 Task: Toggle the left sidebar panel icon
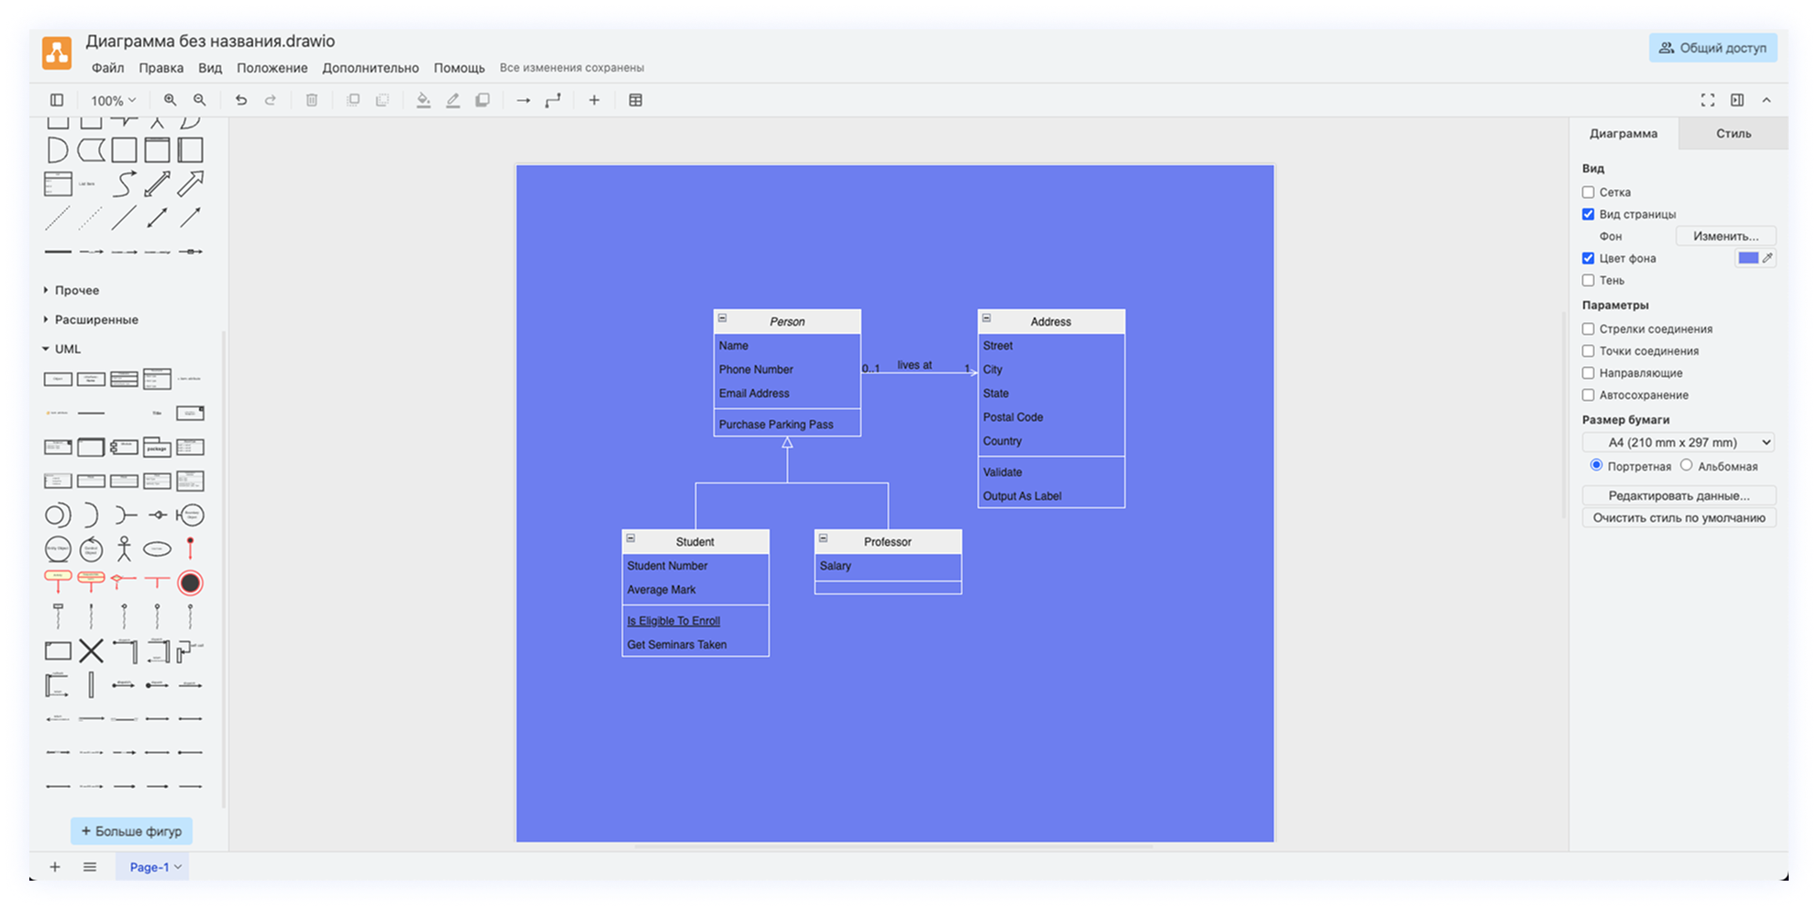(57, 100)
